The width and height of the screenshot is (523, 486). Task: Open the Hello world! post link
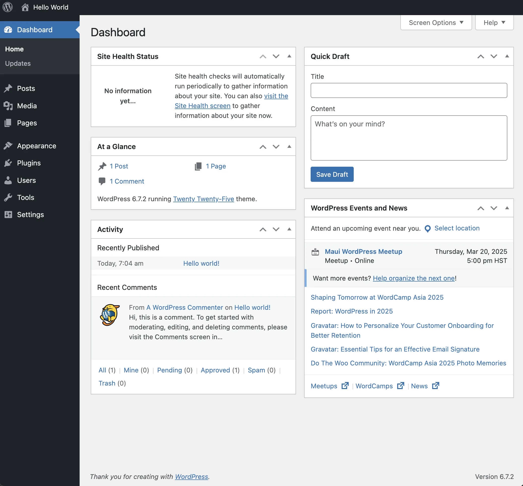(x=201, y=263)
